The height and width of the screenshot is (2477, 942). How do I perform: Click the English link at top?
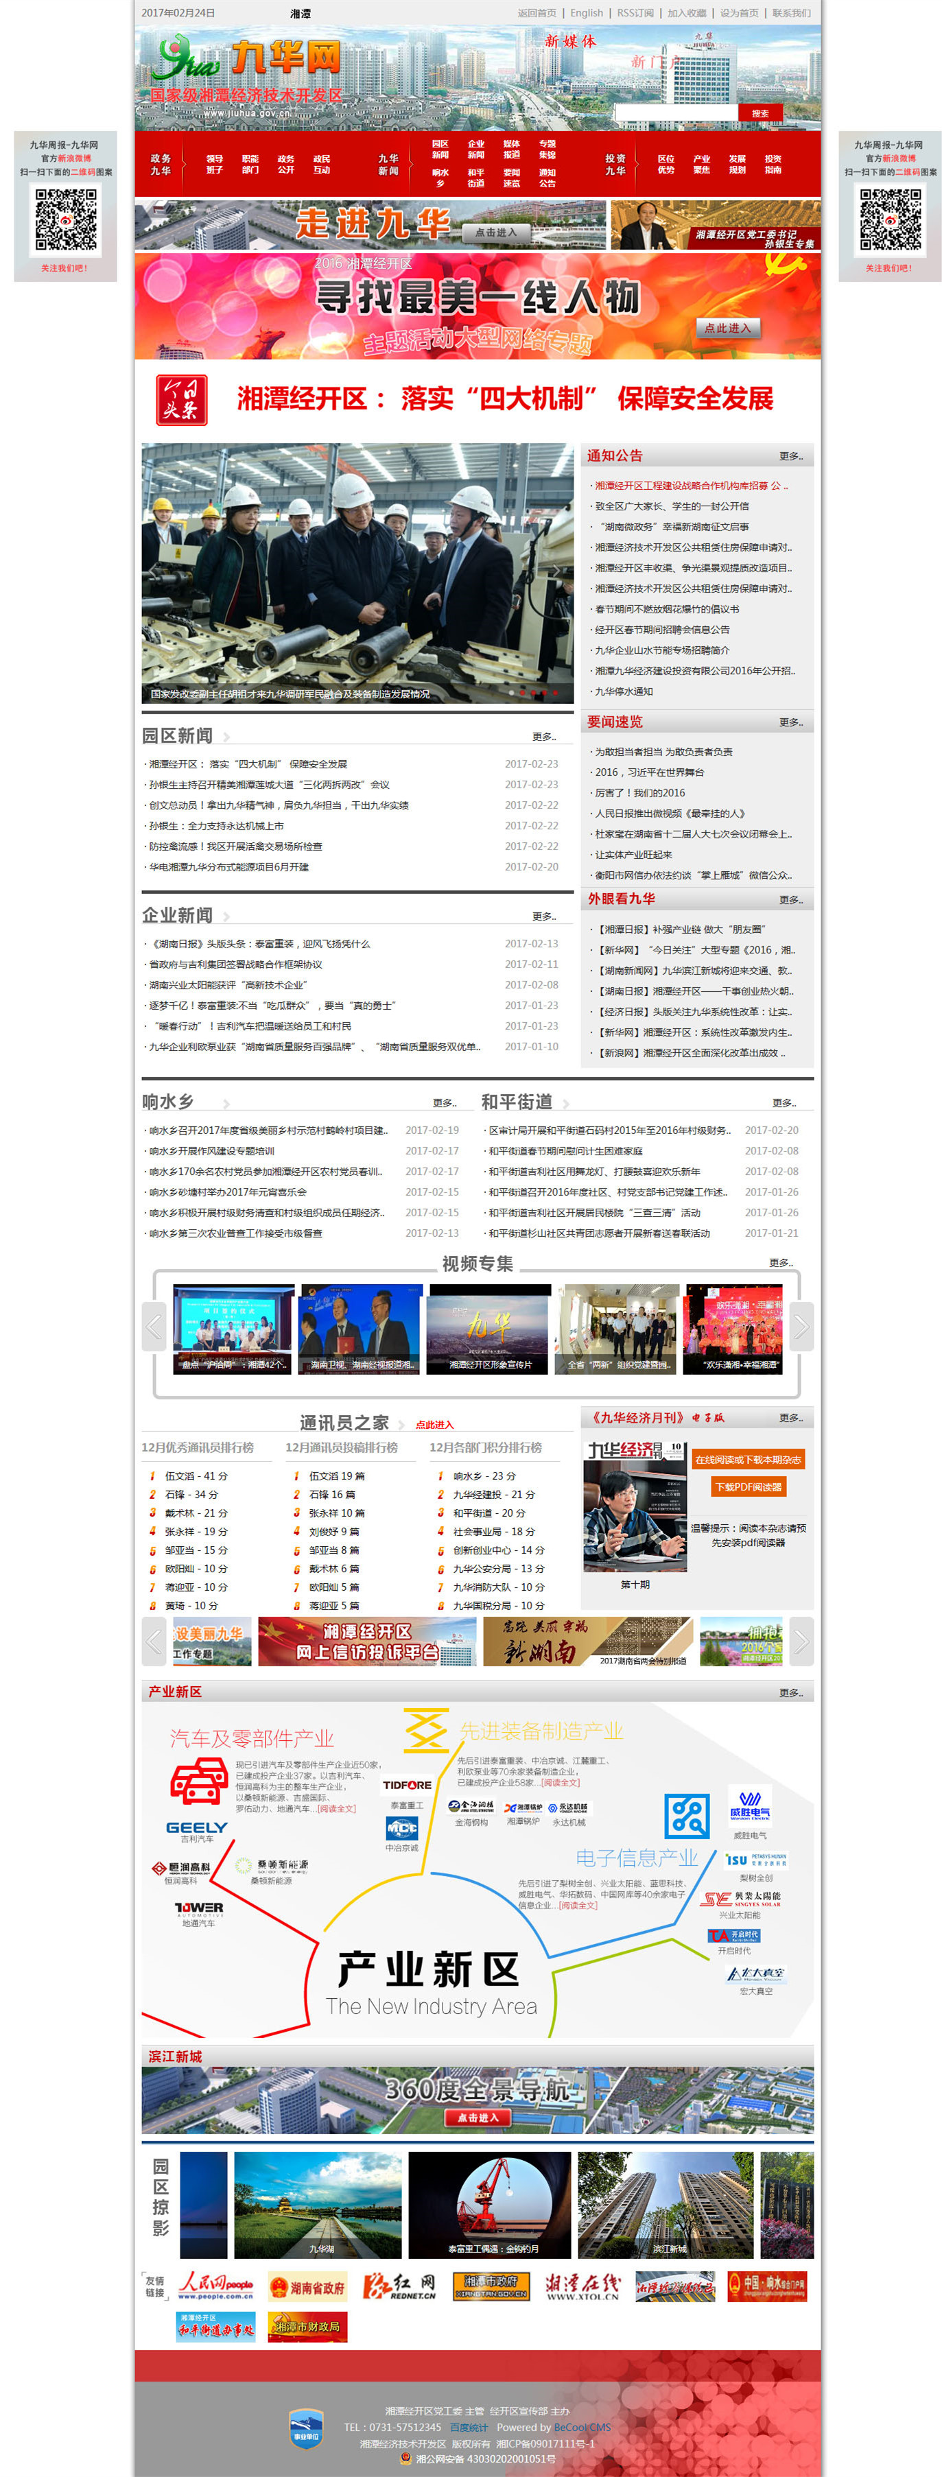(x=586, y=12)
